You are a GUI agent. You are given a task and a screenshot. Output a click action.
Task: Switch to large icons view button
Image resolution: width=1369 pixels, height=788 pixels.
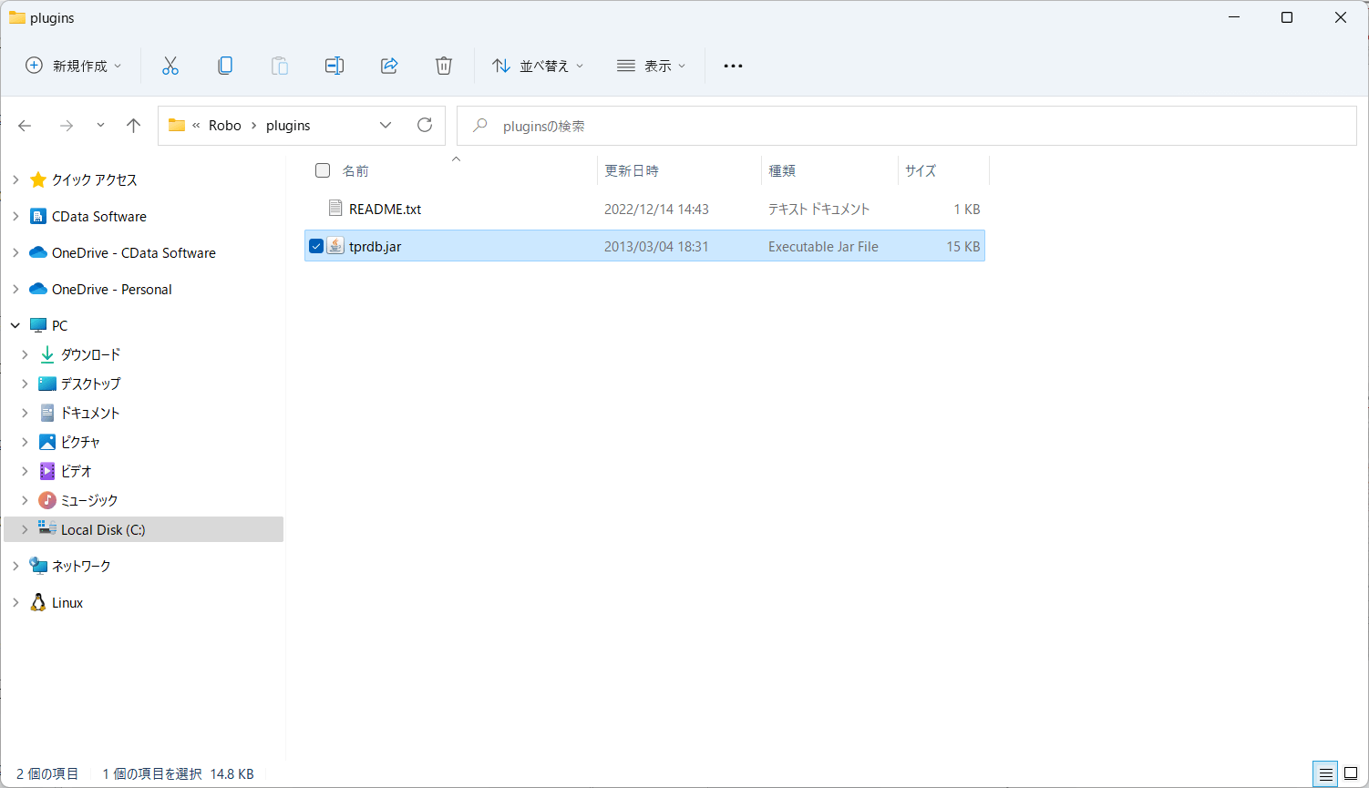tap(1351, 773)
